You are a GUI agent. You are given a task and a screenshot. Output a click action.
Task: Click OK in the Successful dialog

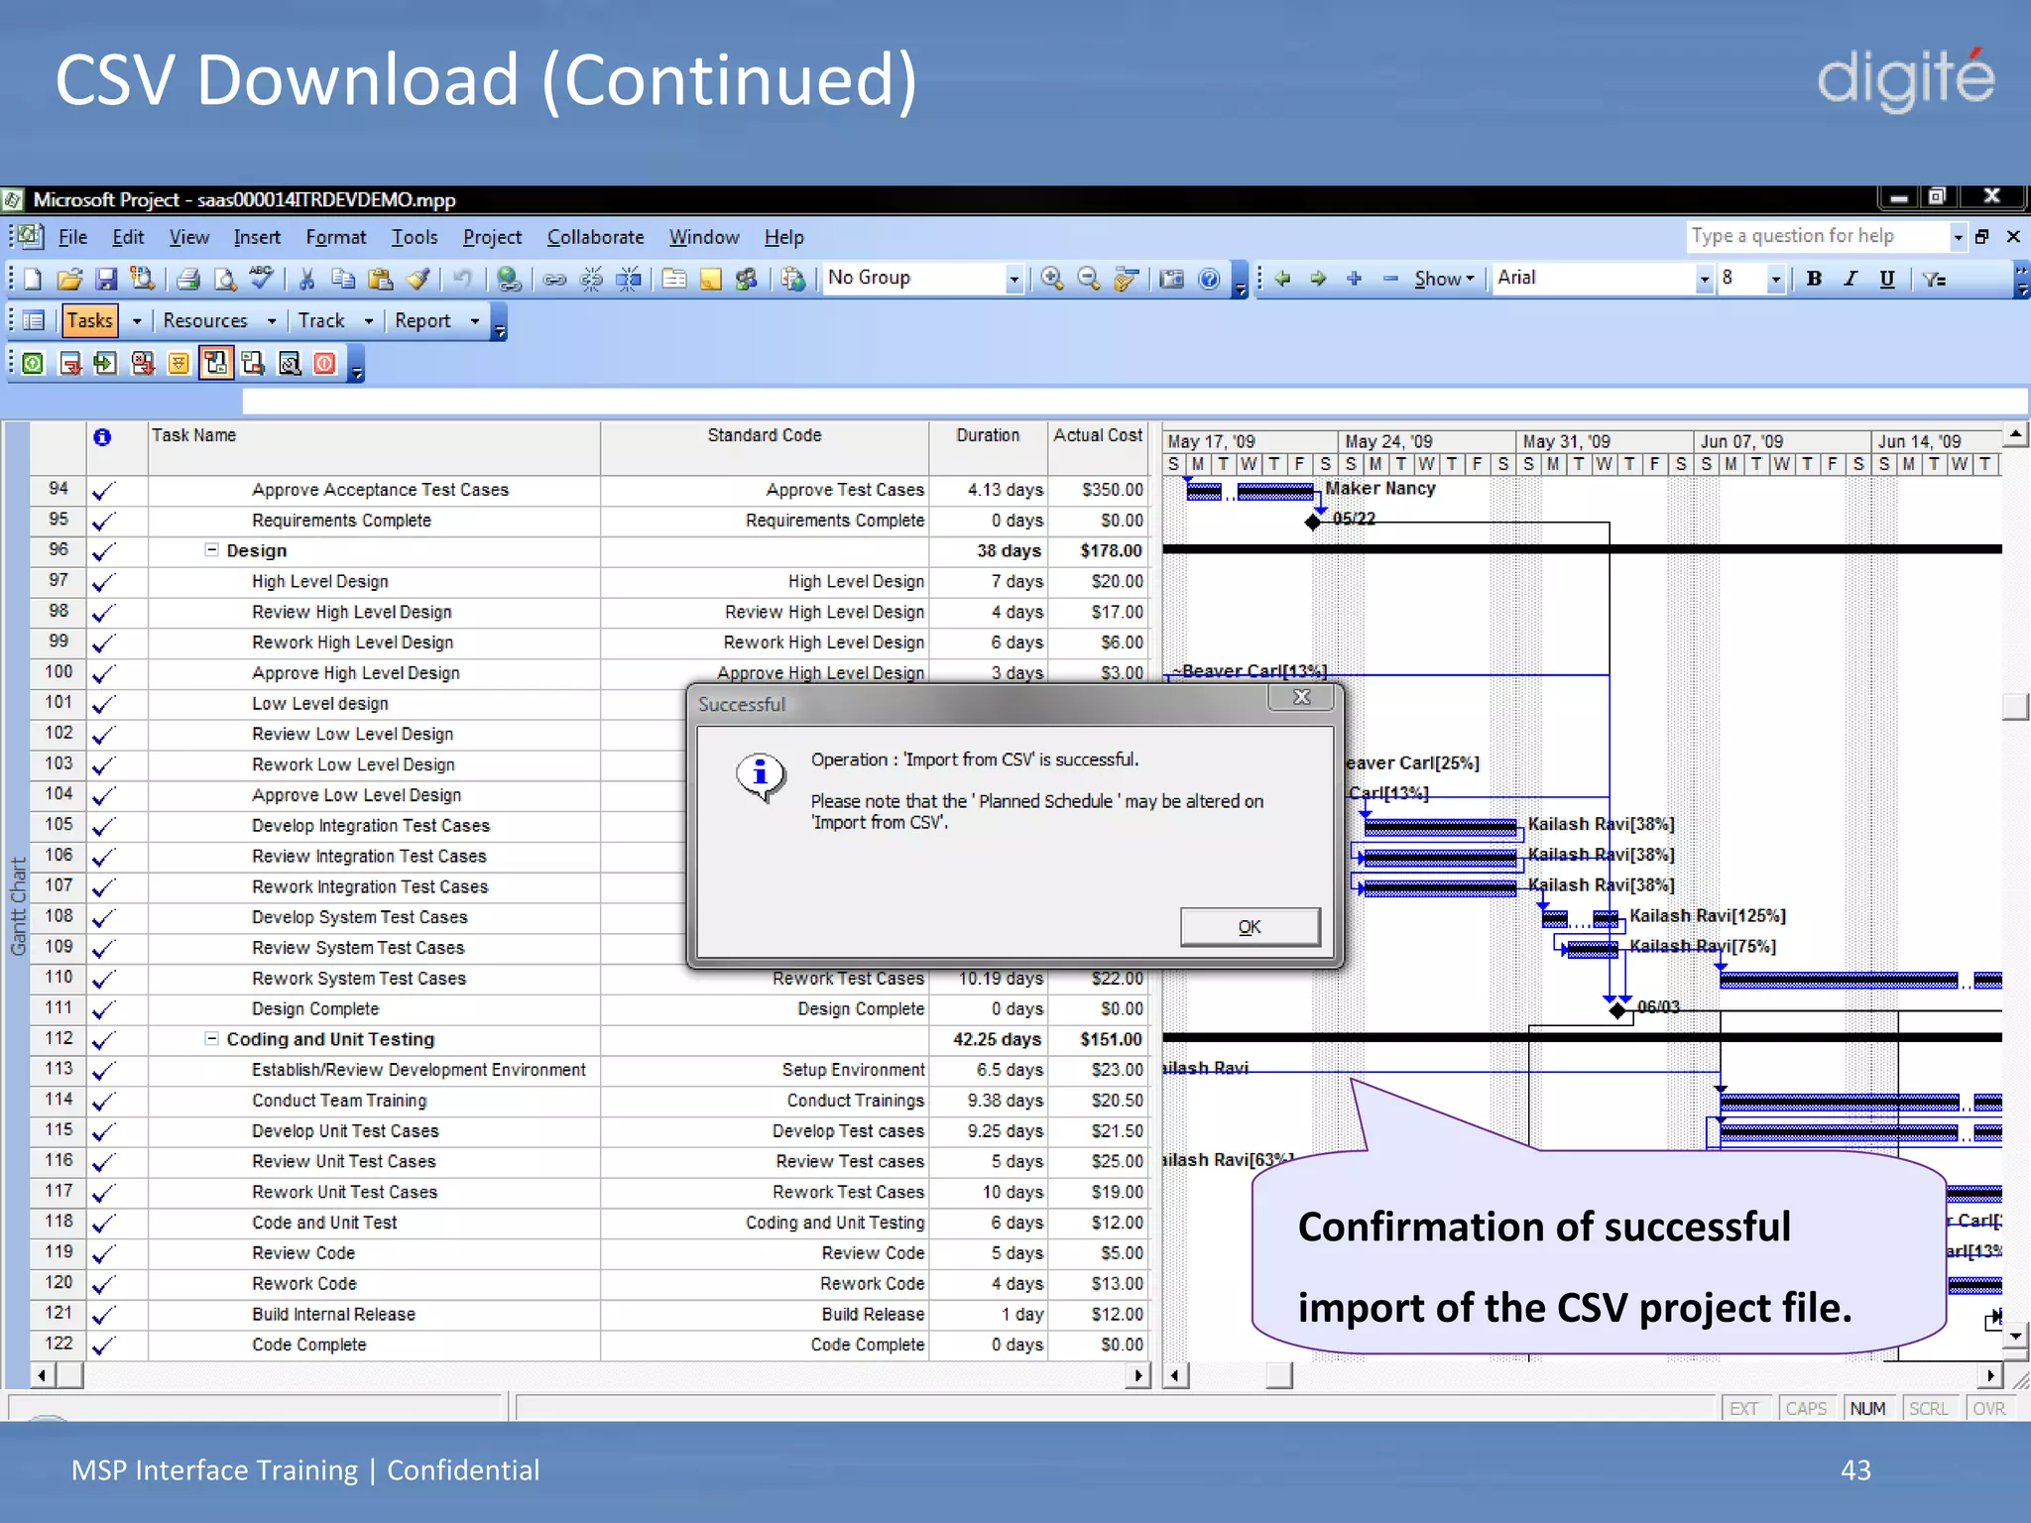(1250, 927)
